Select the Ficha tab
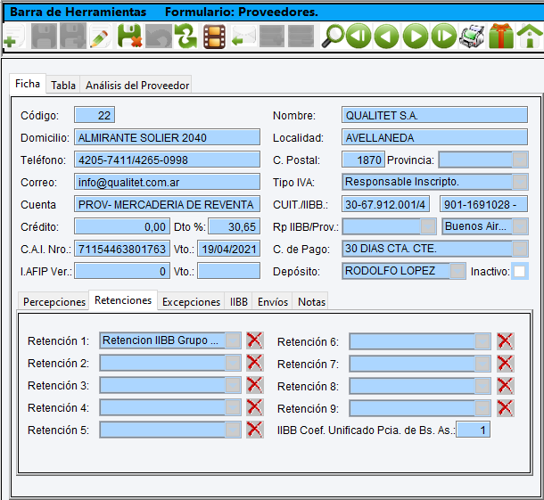 coord(28,84)
